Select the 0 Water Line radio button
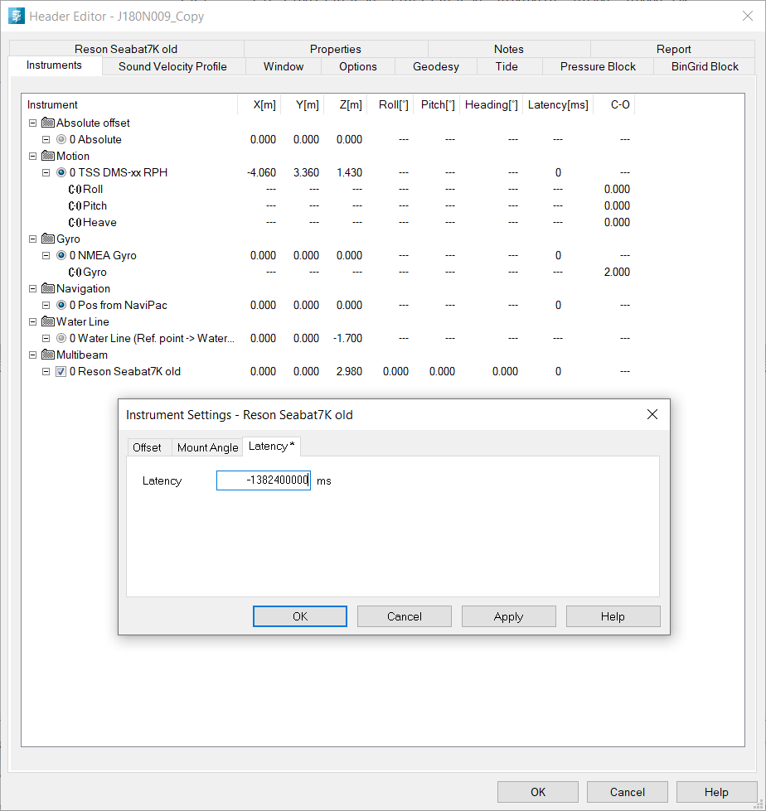Image resolution: width=766 pixels, height=811 pixels. click(61, 338)
